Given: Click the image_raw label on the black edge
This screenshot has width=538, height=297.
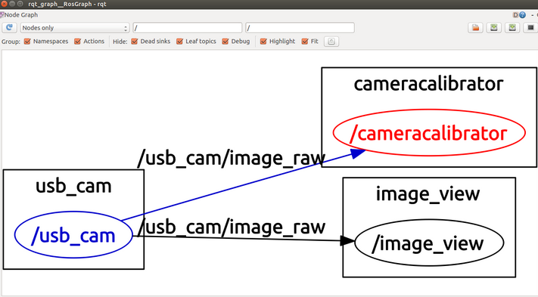Looking at the screenshot, I should click(232, 227).
